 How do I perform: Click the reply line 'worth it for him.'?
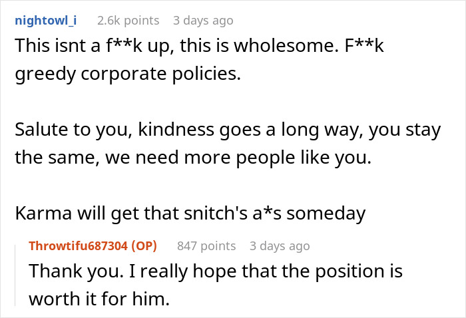tap(99, 299)
